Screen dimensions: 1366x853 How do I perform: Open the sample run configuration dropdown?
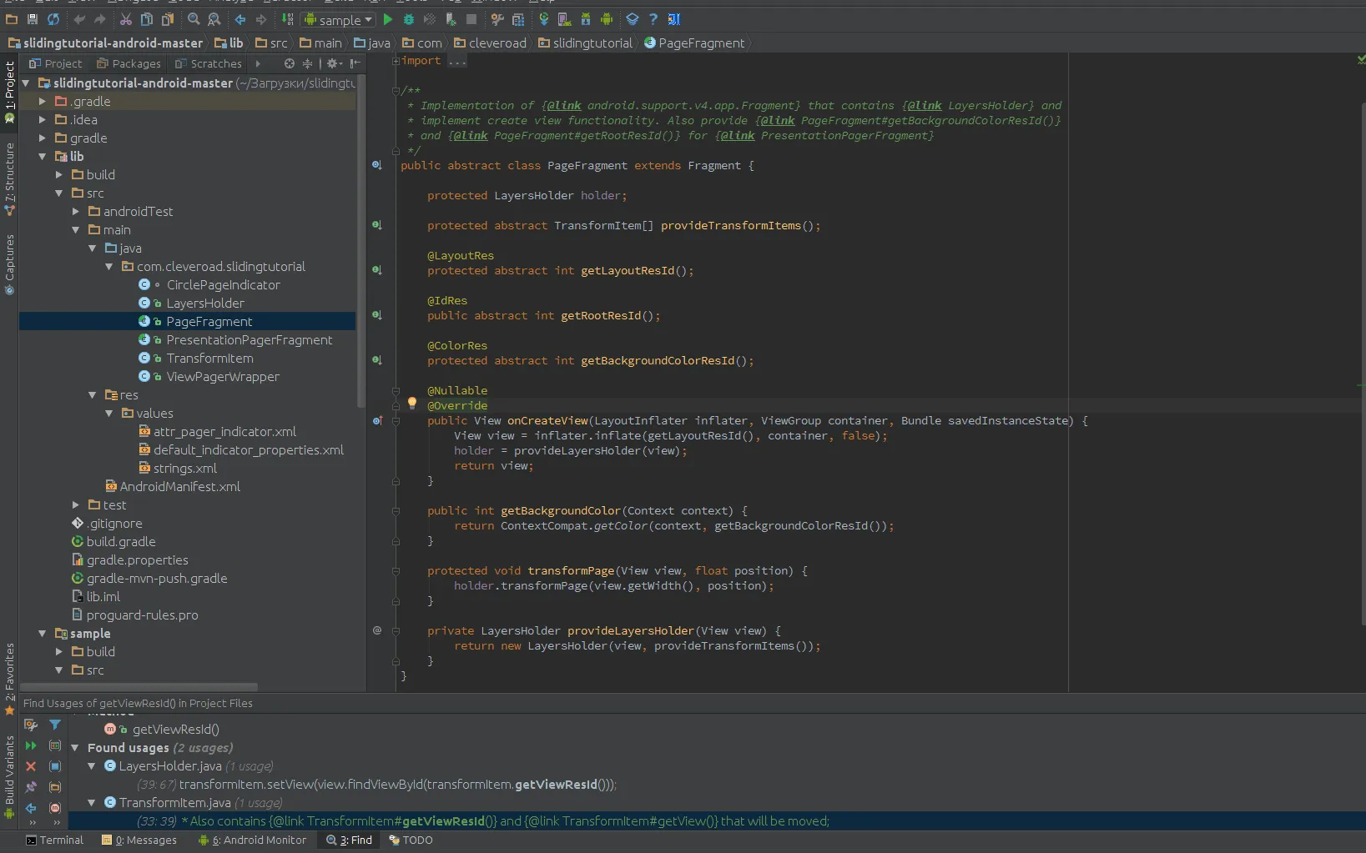coord(339,19)
